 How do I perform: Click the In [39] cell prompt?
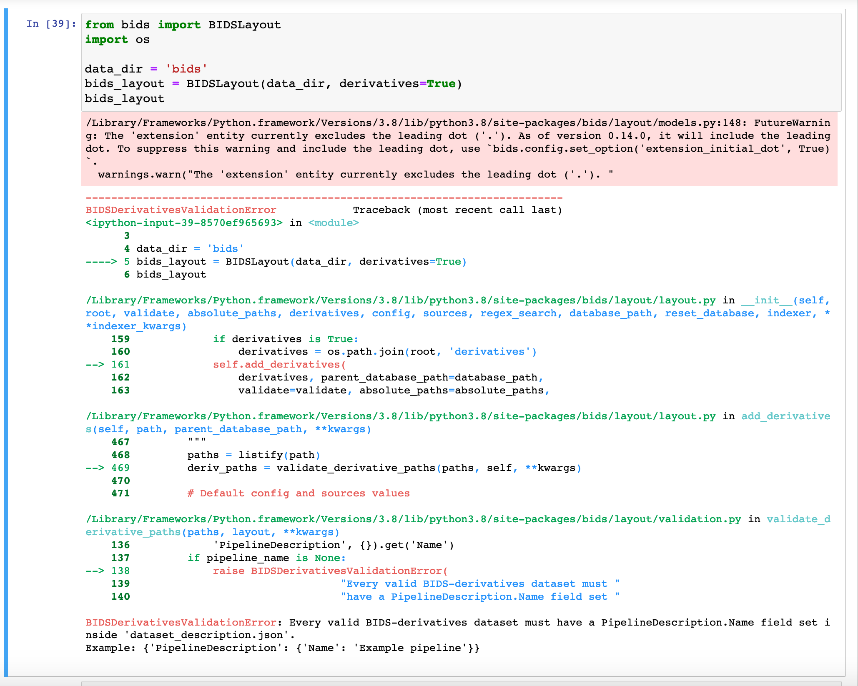51,24
